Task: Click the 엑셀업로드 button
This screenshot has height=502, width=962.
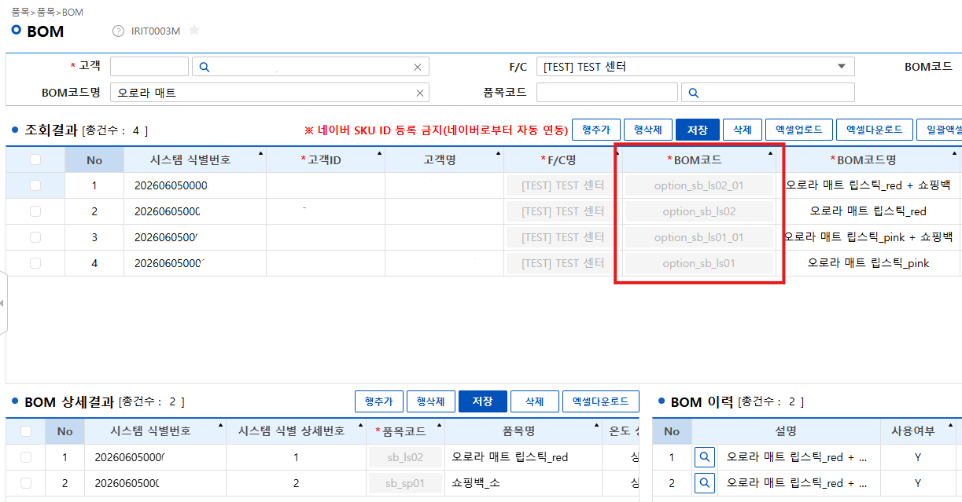Action: coord(798,130)
